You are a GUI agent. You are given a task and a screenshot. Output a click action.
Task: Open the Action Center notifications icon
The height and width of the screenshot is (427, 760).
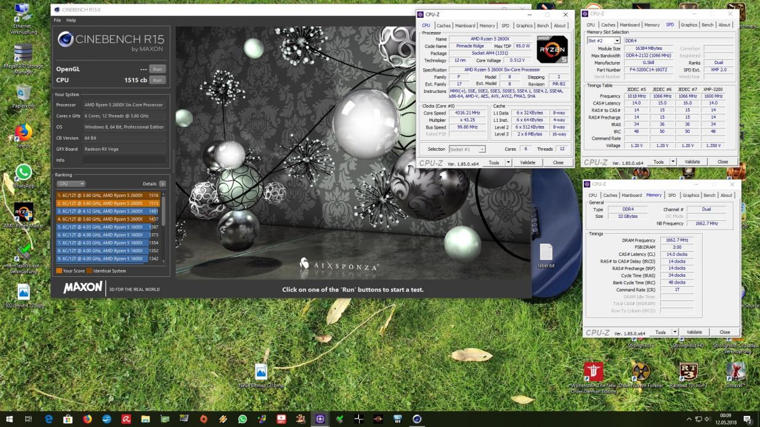tap(747, 419)
